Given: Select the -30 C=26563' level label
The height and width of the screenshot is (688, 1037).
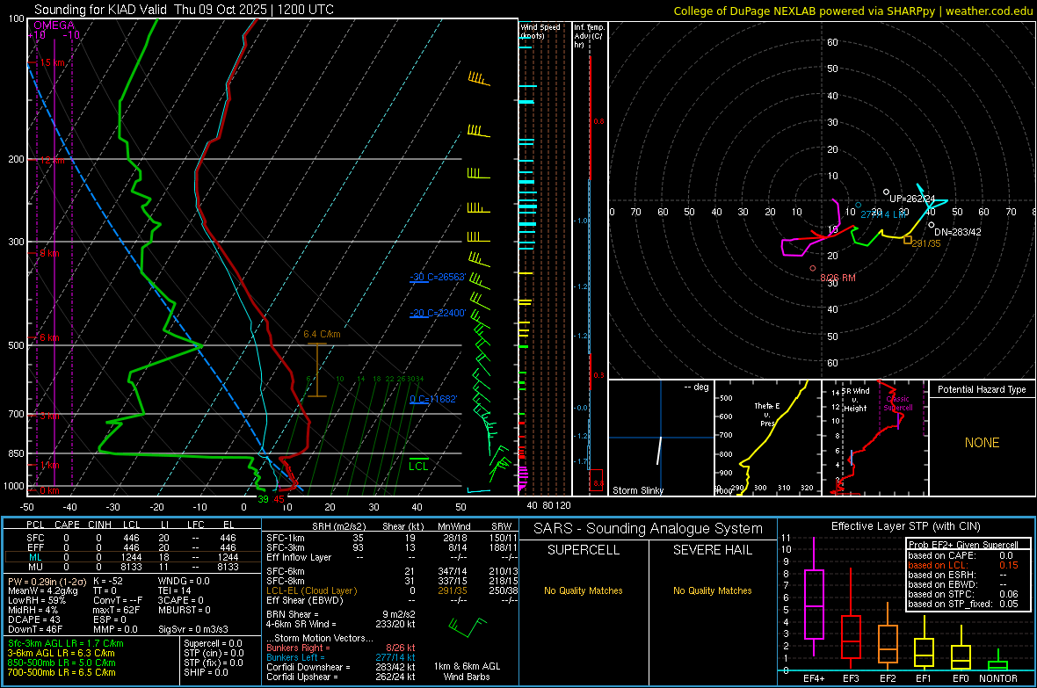Looking at the screenshot, I should 438,277.
